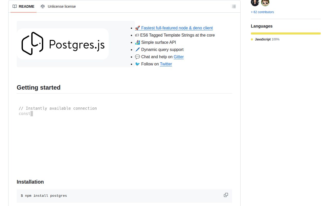Click the Postgres.js logo image

(63, 44)
